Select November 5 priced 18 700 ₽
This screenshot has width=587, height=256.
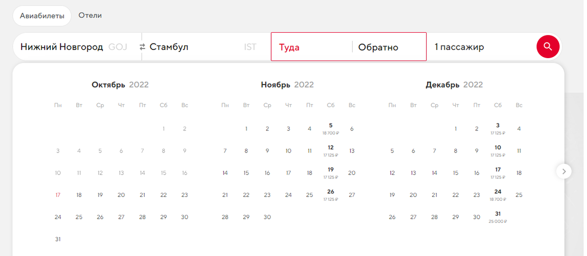click(331, 128)
